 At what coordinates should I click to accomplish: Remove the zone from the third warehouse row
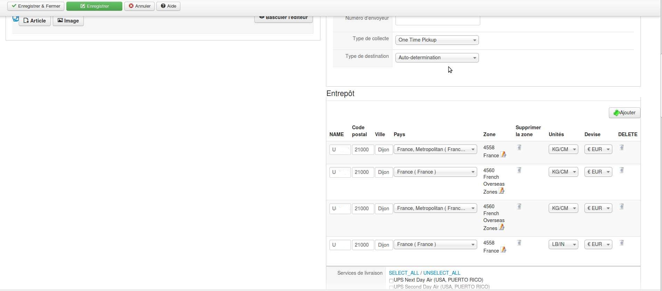click(519, 206)
